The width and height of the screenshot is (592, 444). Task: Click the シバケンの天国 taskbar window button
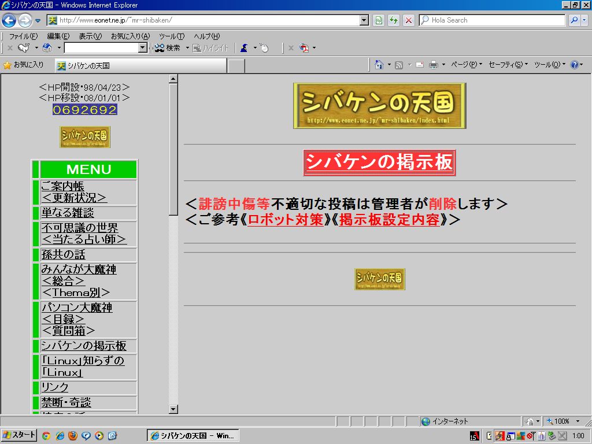[x=193, y=436]
